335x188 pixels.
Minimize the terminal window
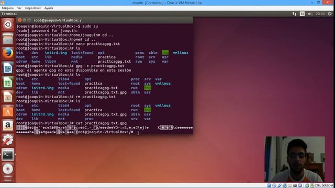point(25,20)
